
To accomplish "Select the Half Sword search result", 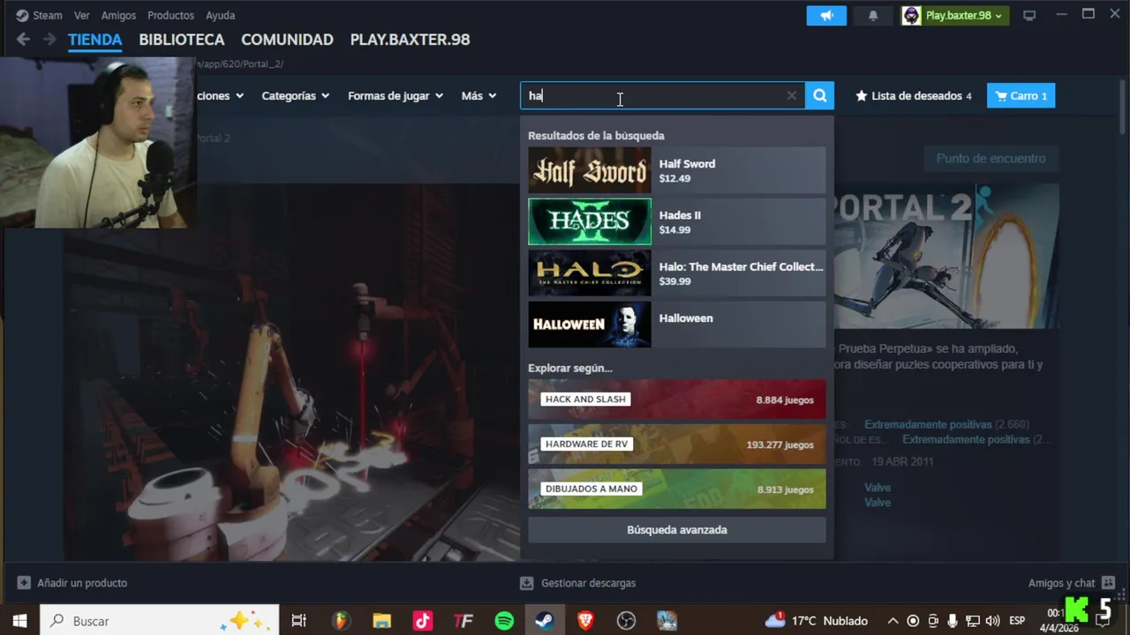I will click(677, 170).
